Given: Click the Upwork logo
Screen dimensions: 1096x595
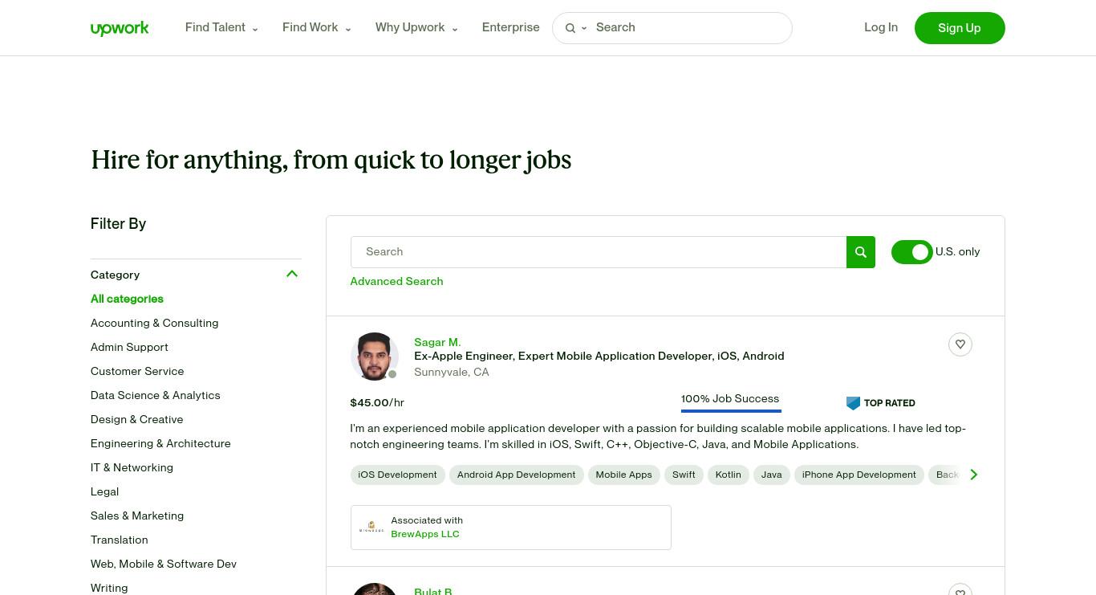Looking at the screenshot, I should click(120, 28).
